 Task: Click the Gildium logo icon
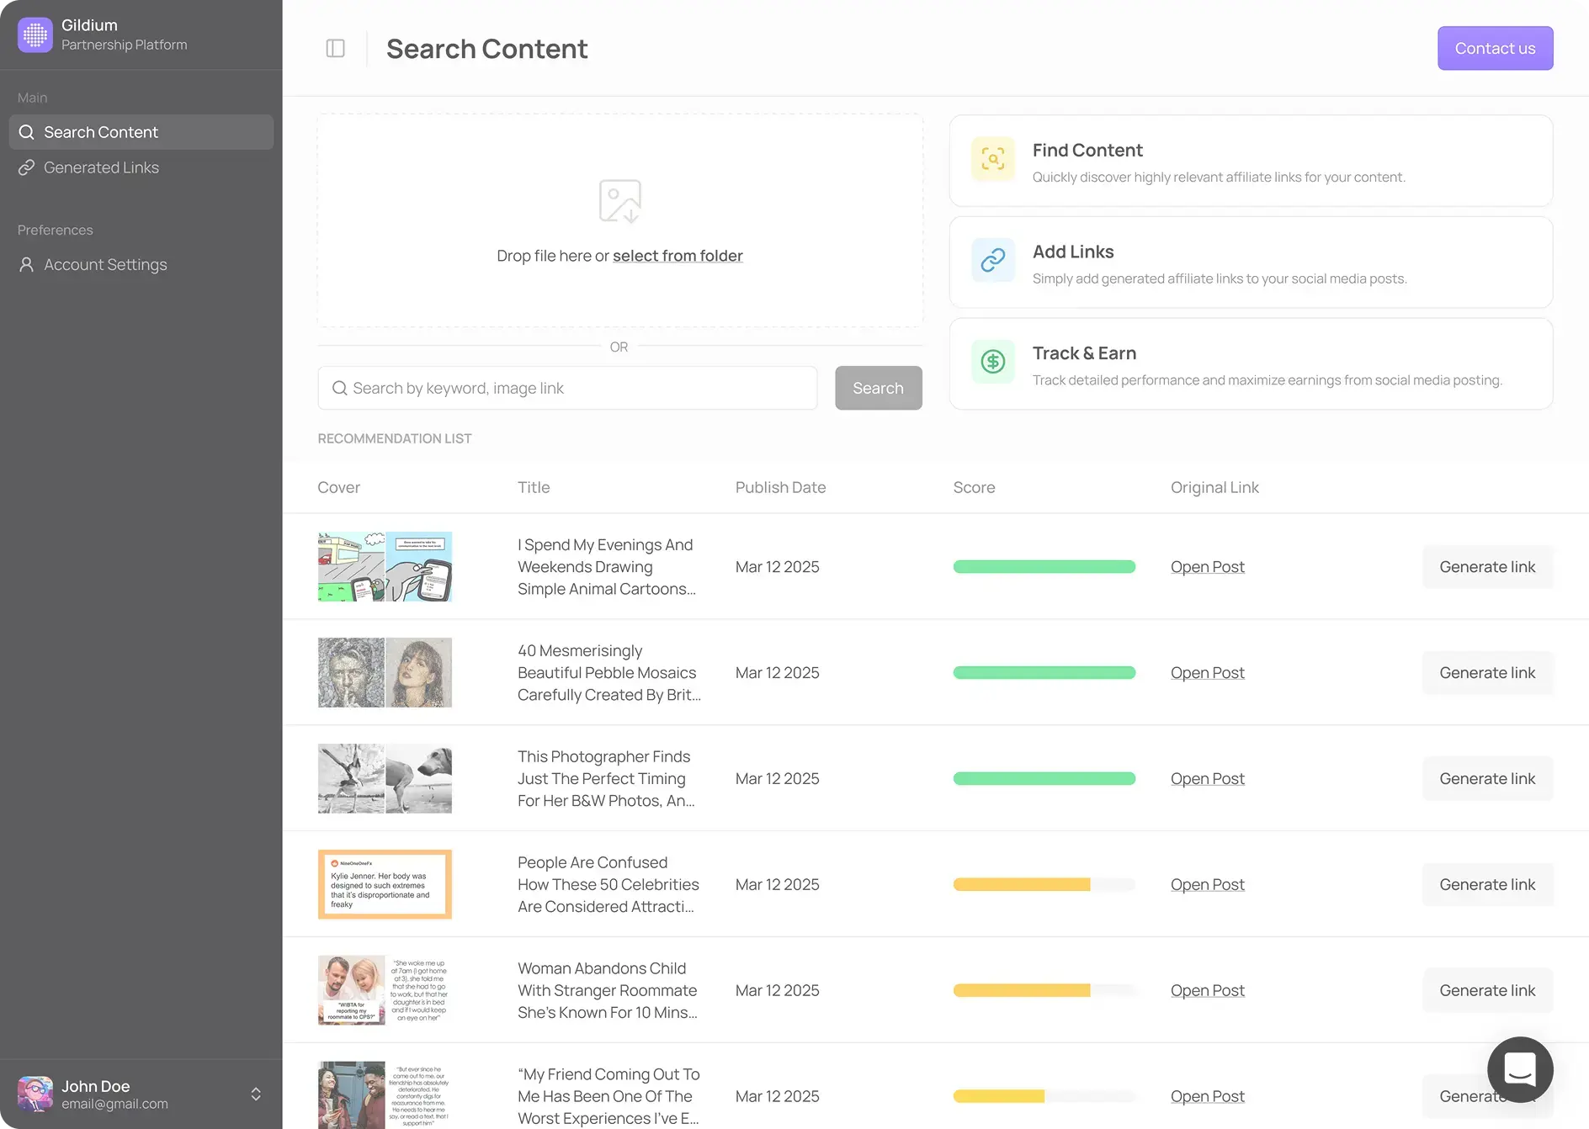[35, 34]
